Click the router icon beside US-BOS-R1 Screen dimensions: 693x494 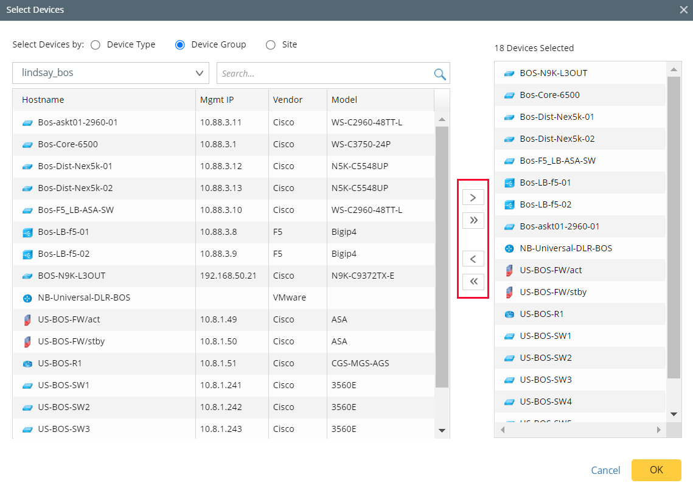click(x=26, y=363)
